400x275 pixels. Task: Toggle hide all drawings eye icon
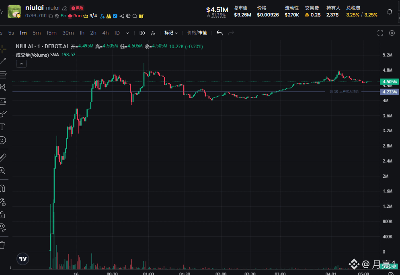pyautogui.click(x=2, y=227)
